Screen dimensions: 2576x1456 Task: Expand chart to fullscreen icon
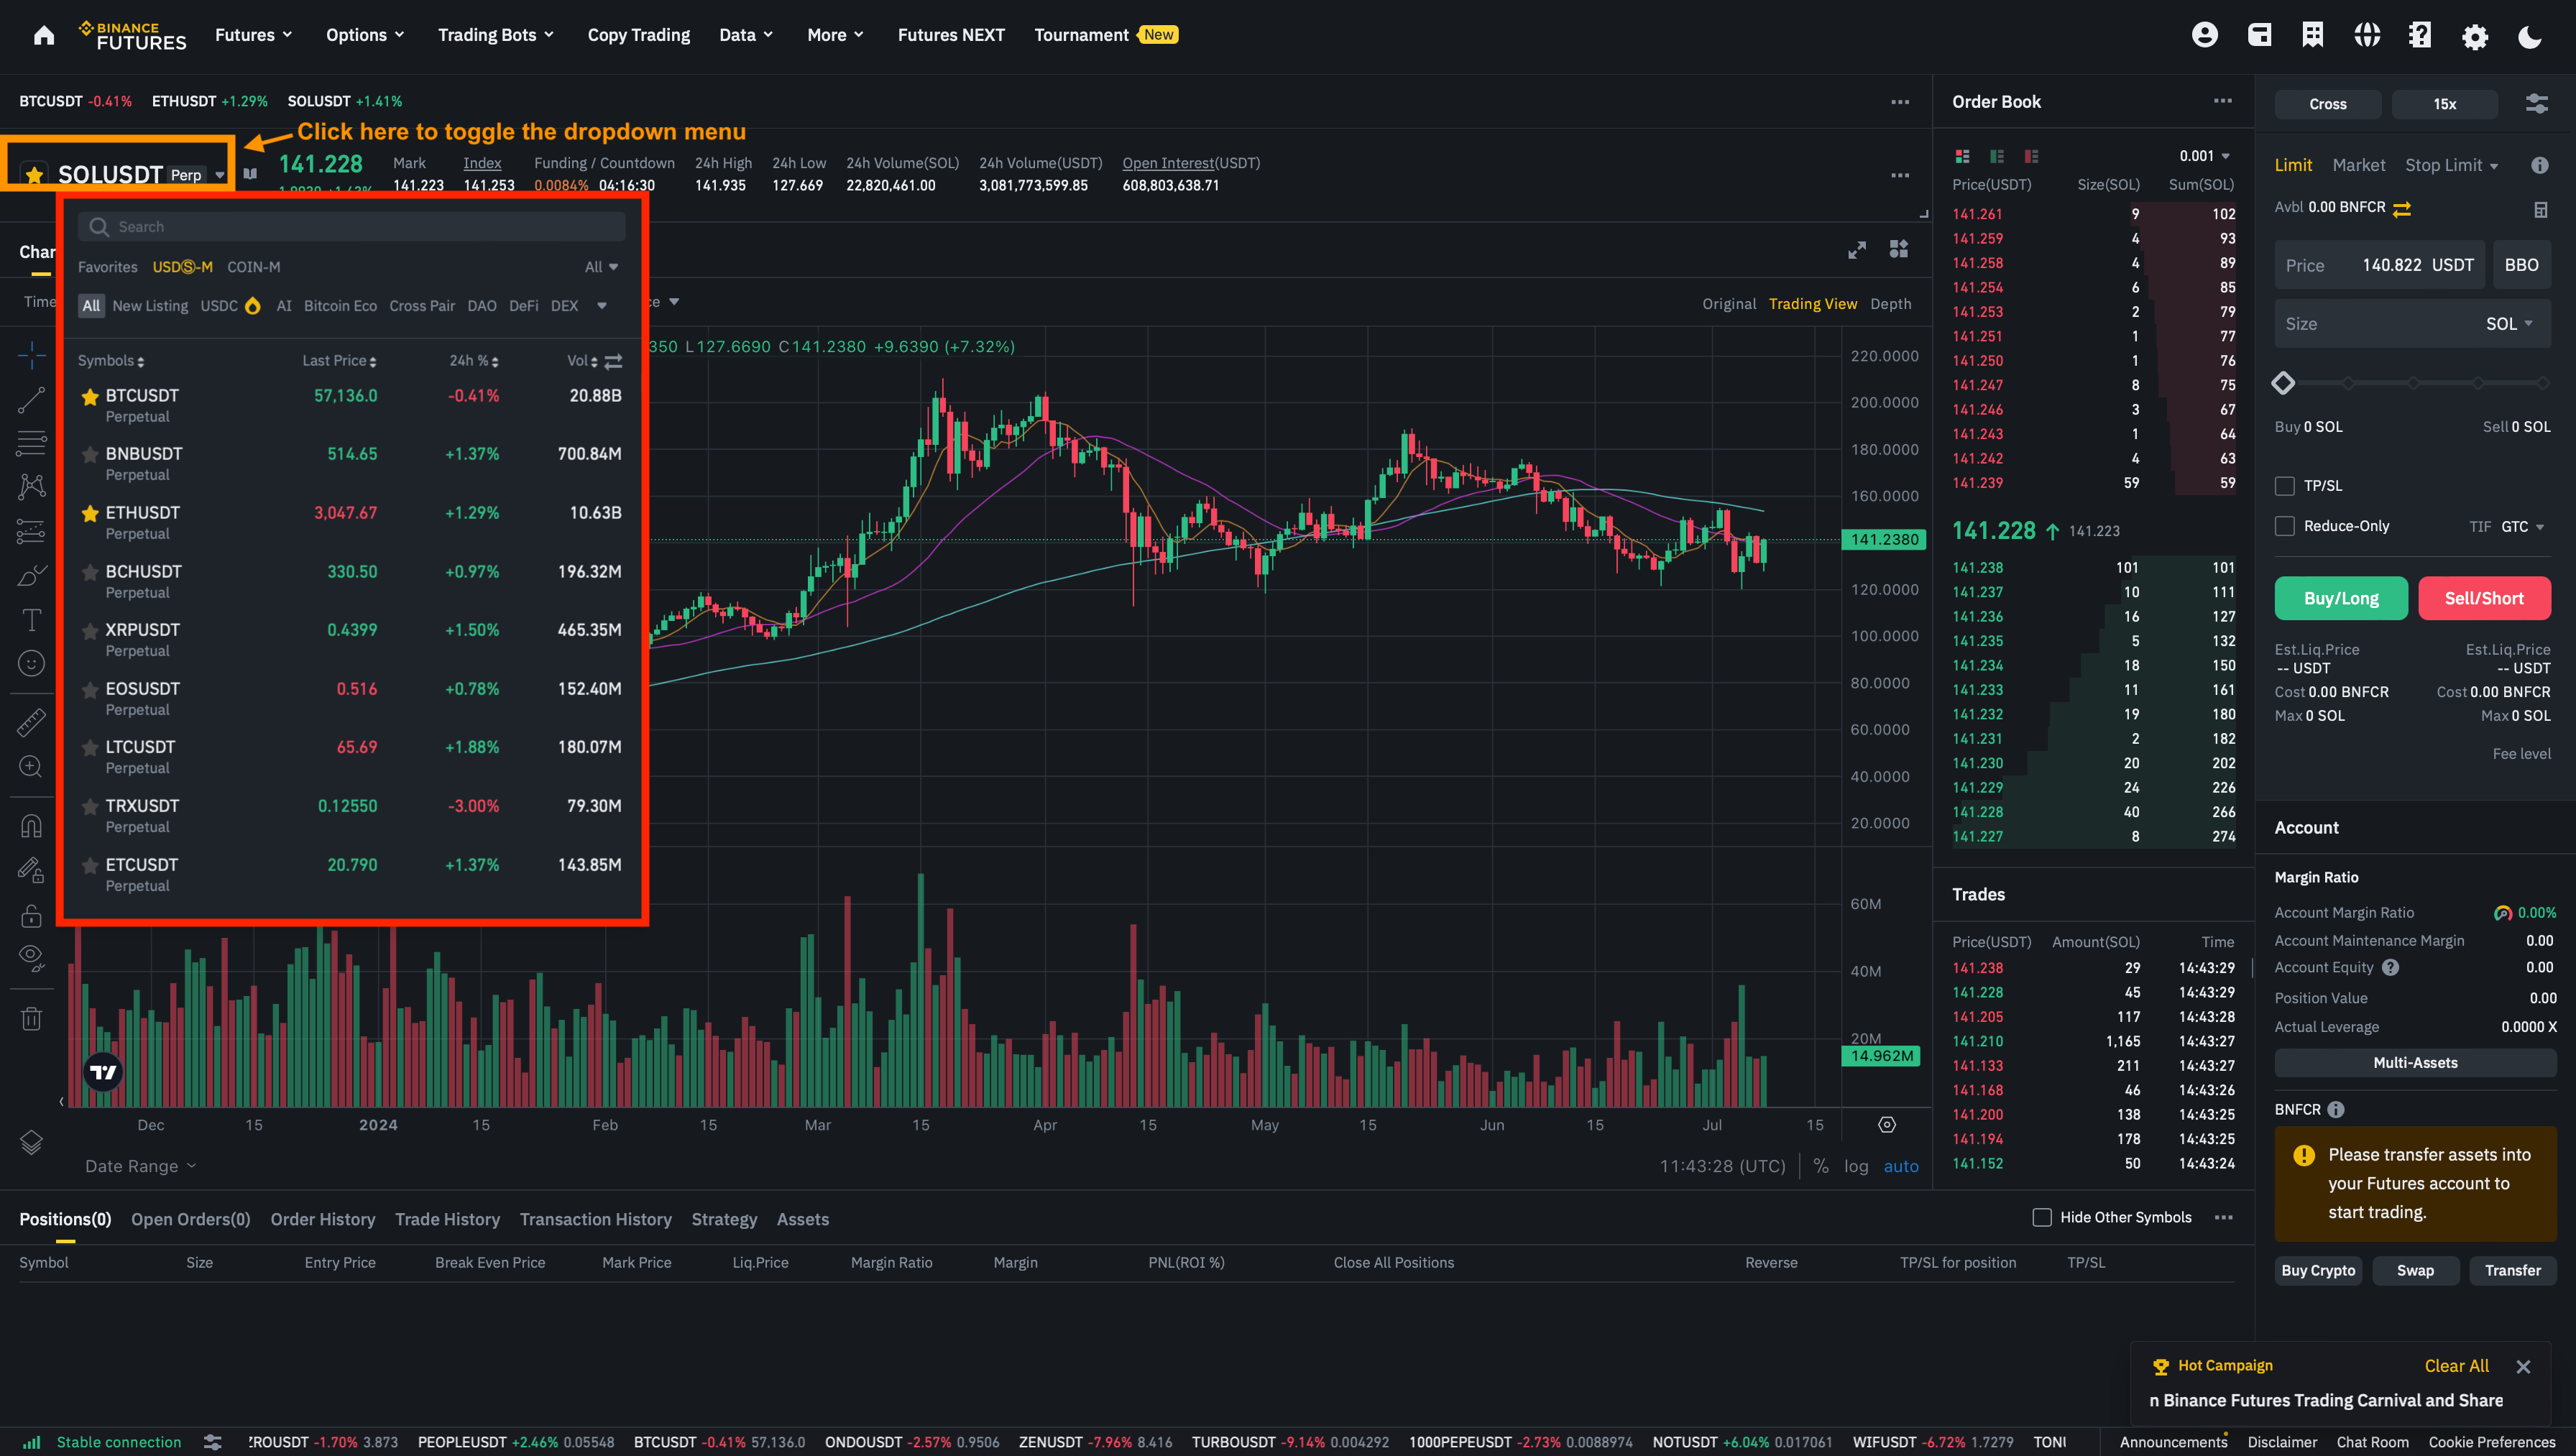coord(1857,250)
